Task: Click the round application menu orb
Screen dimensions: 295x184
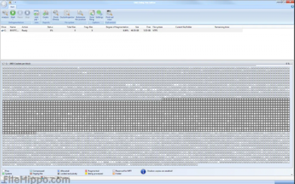Action: tap(4, 4)
